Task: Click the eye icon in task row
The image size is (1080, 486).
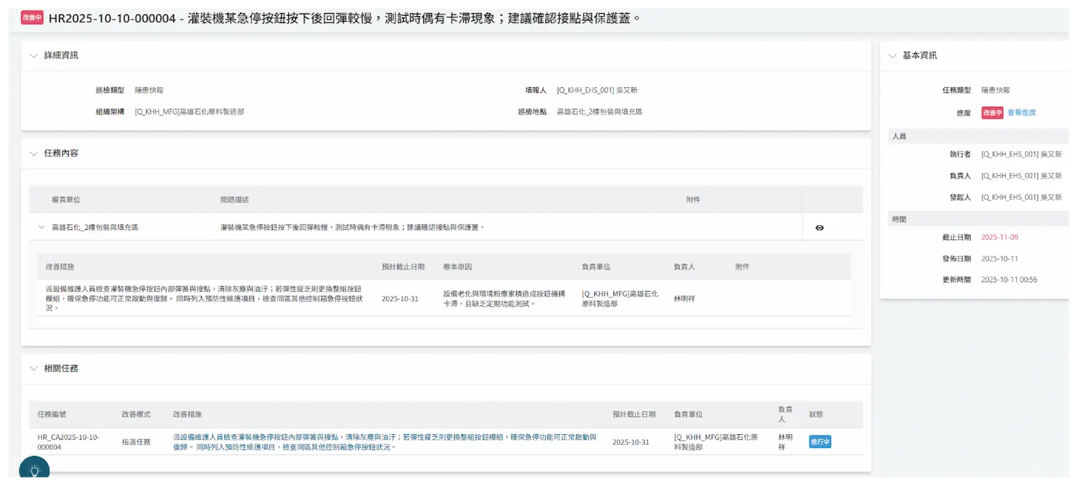Action: pos(819,228)
